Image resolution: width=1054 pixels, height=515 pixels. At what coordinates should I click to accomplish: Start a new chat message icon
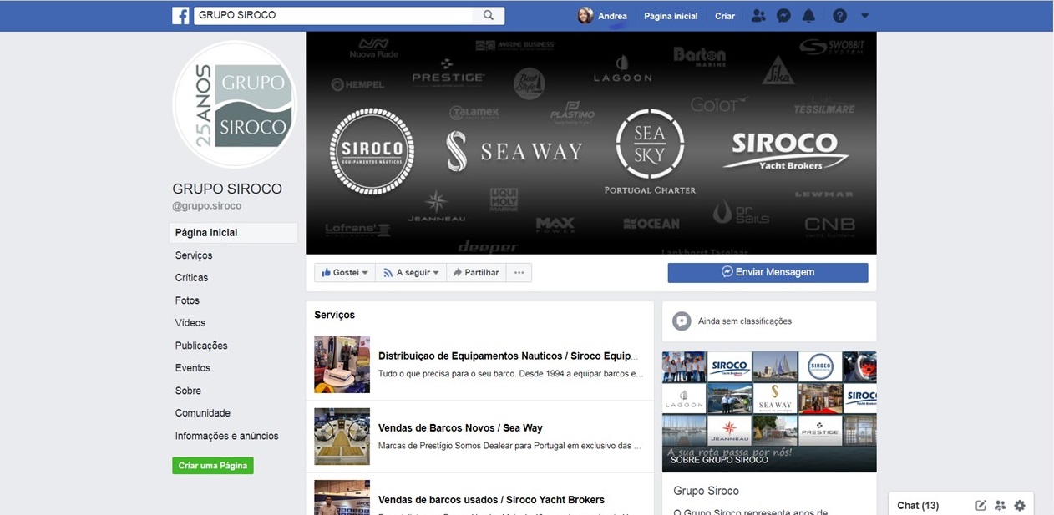[981, 505]
